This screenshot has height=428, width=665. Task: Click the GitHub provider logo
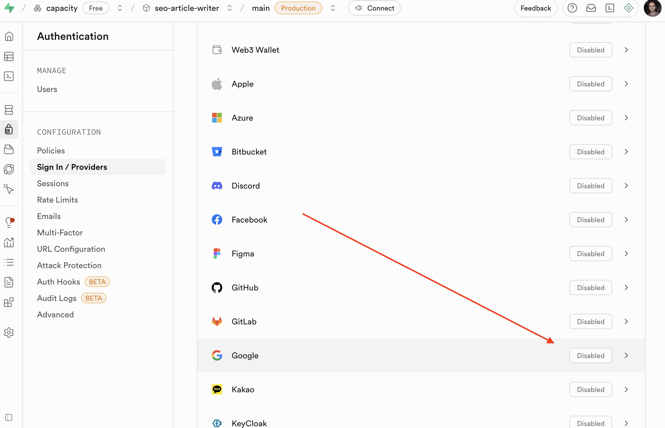tap(217, 287)
